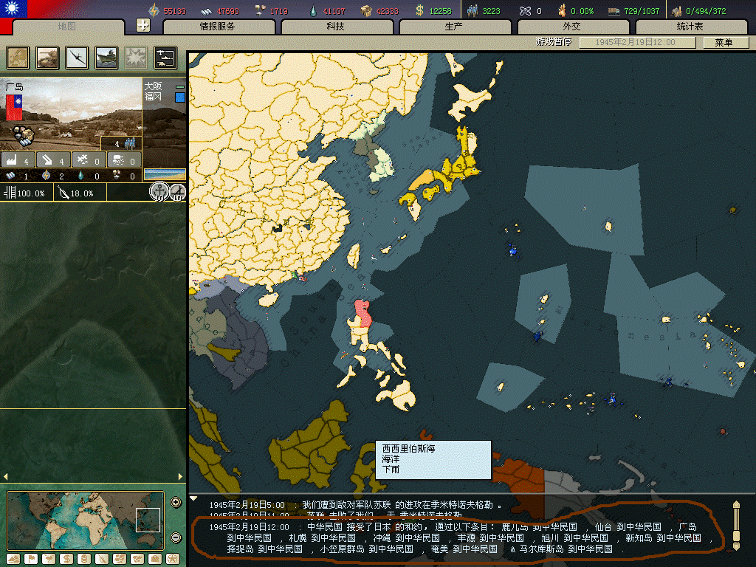Open the 外交 diplomacy tab

tap(572, 27)
